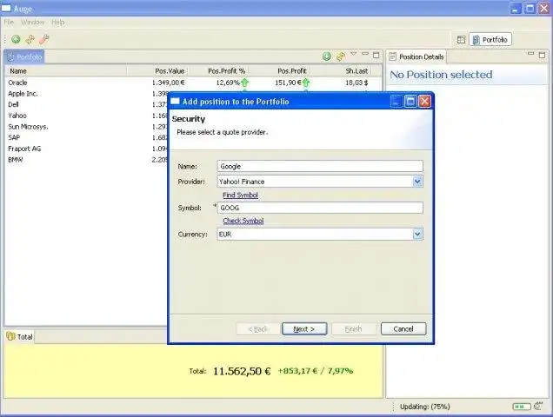This screenshot has height=417, width=553.
Task: Select the Position Details tab
Action: click(416, 56)
